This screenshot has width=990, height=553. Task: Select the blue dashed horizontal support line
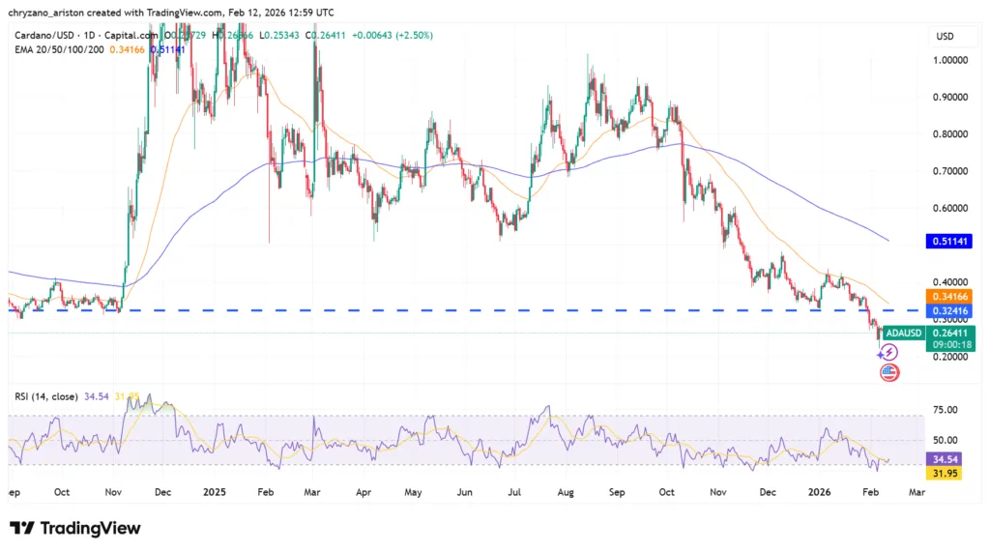point(483,310)
